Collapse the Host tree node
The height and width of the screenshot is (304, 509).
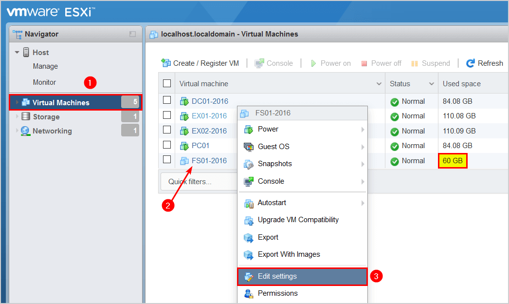click(x=17, y=52)
